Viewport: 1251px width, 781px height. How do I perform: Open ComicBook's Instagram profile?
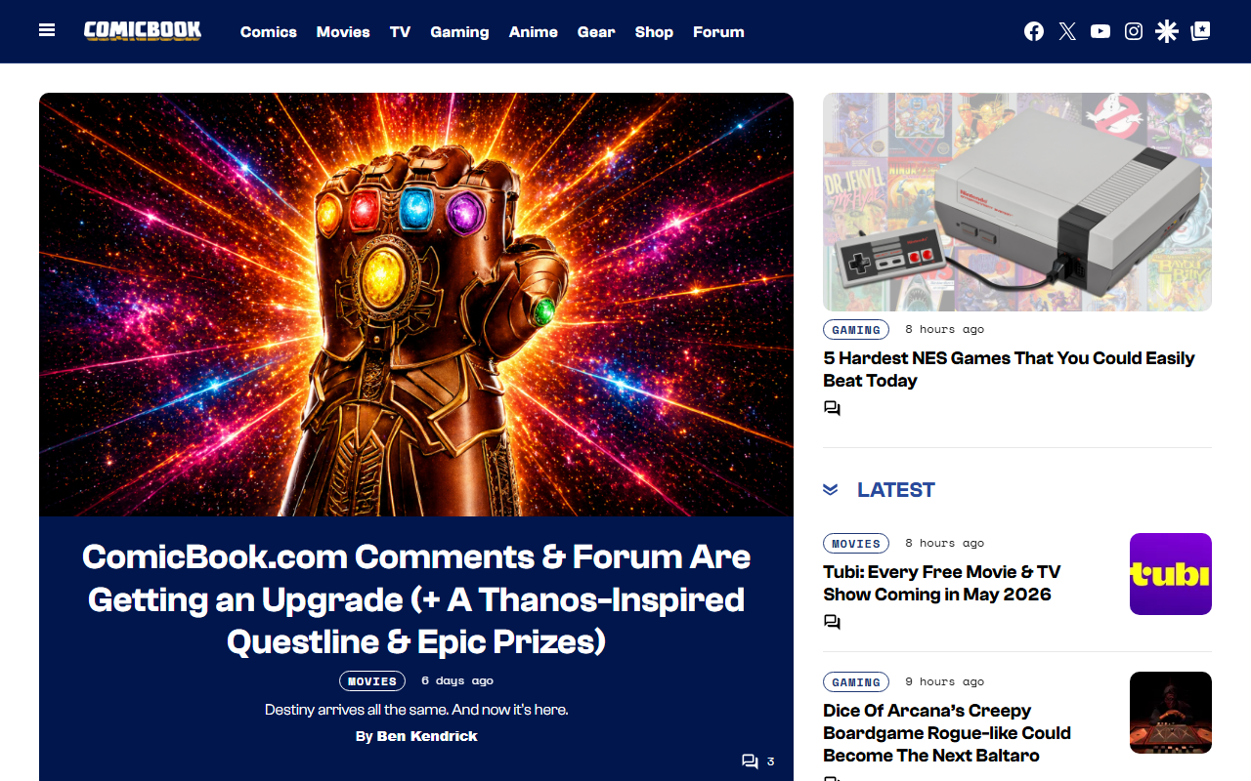click(x=1134, y=31)
